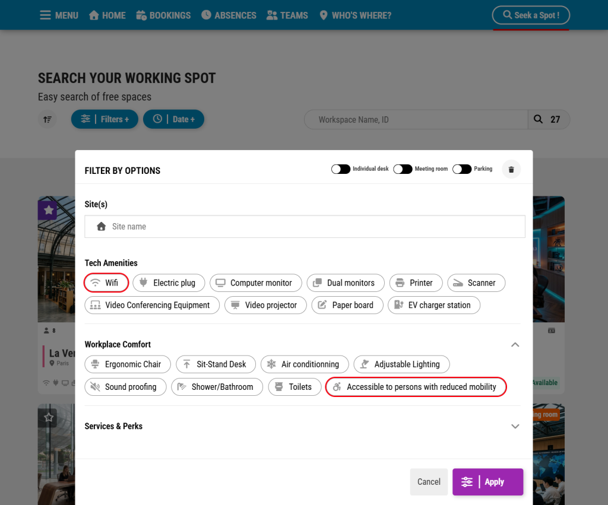Screen dimensions: 608x505
Task: Enable the Scanner filter chip
Action: click(x=476, y=283)
